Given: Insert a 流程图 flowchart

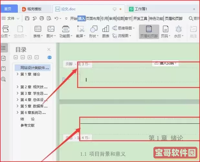Looking at the screenshot, I should click(122, 36).
